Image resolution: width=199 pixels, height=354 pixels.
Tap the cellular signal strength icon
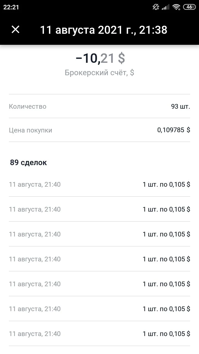pyautogui.click(x=166, y=7)
